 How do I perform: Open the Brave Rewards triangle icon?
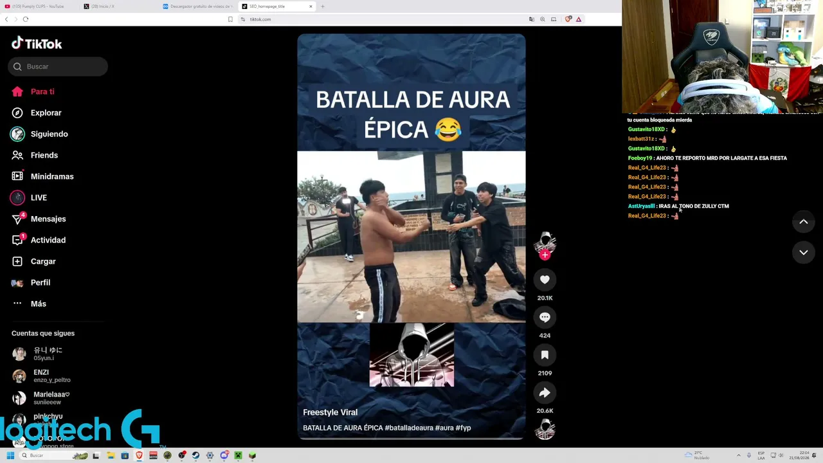coord(579,19)
